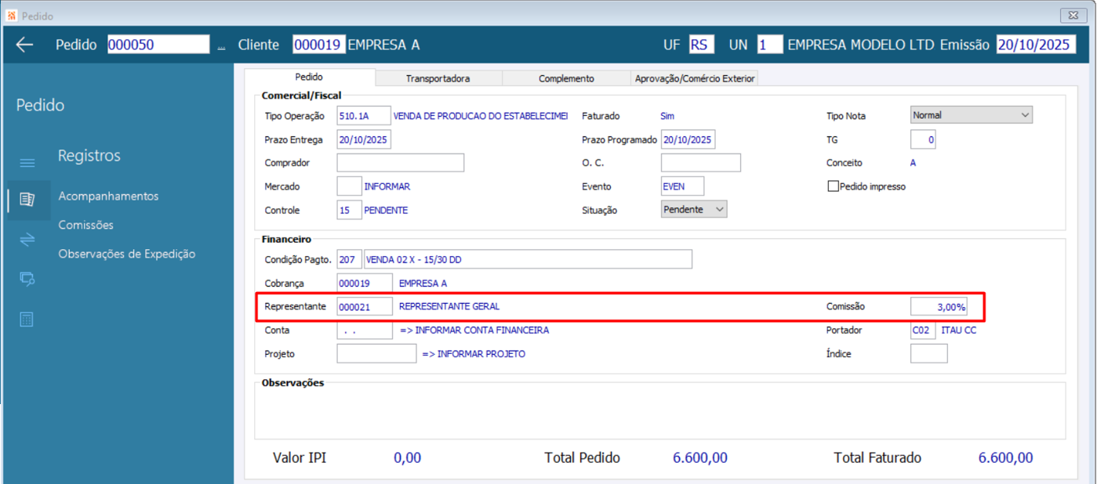Image resolution: width=1097 pixels, height=484 pixels.
Task: Switch to the Transportadora tab
Action: (438, 78)
